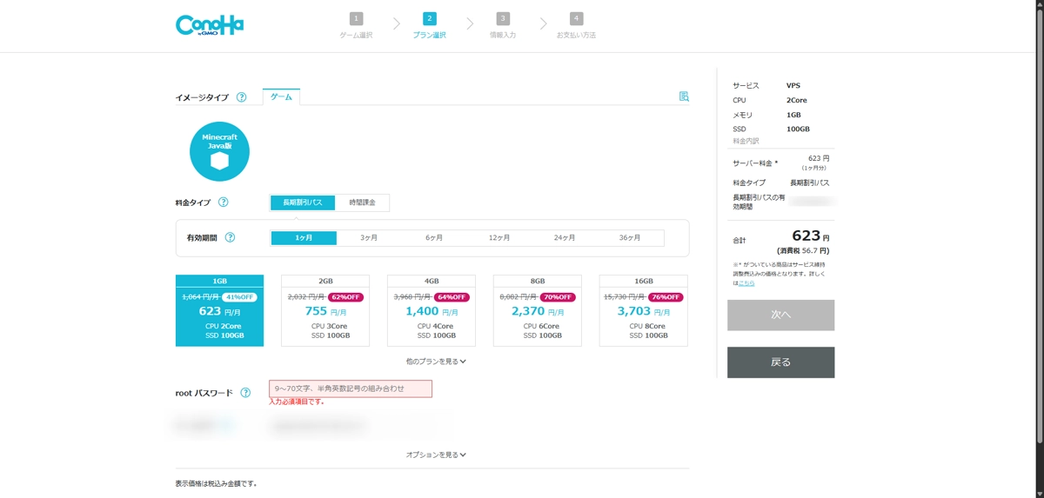Click the root password input field
The width and height of the screenshot is (1044, 498).
click(x=351, y=388)
